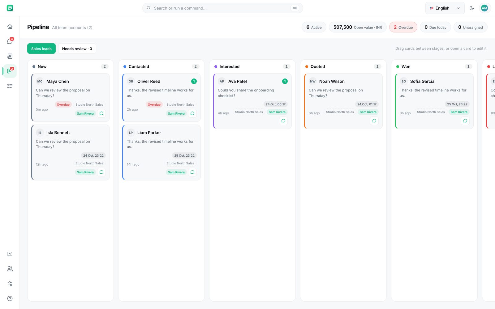Image resolution: width=495 pixels, height=309 pixels.
Task: Open the Settings sliders sidebar icon
Action: point(10,284)
